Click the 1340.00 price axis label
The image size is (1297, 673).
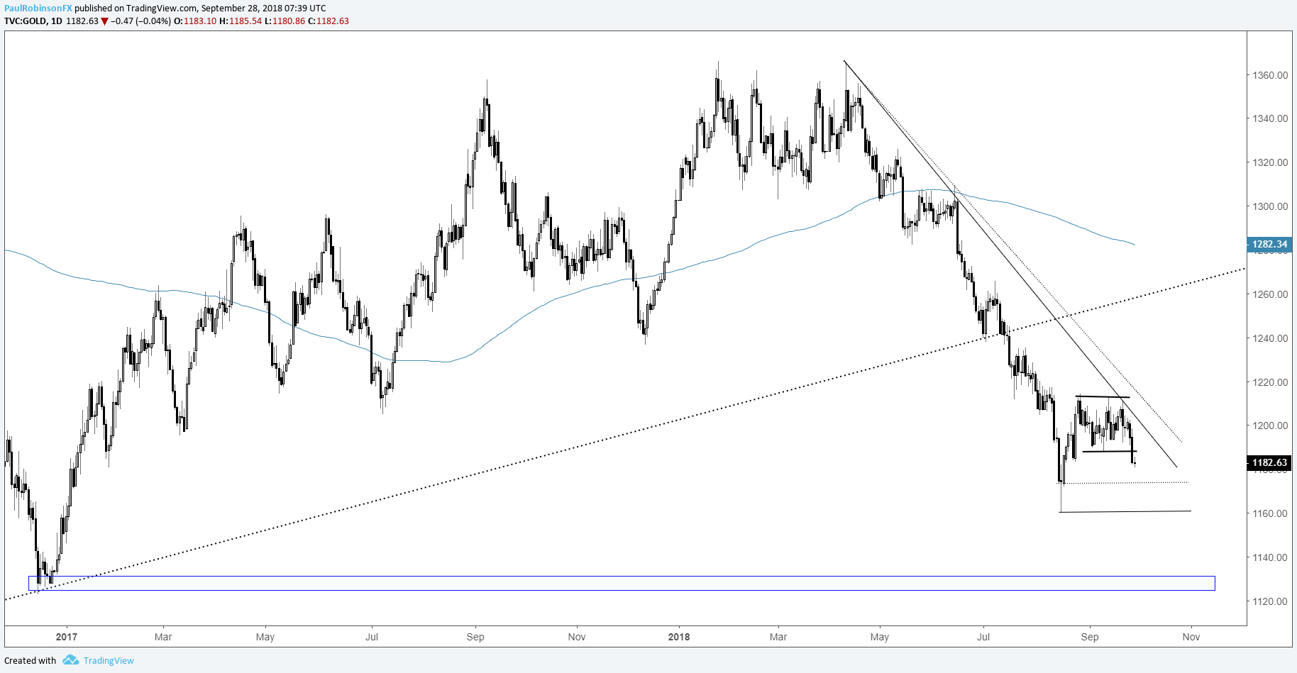click(x=1270, y=118)
